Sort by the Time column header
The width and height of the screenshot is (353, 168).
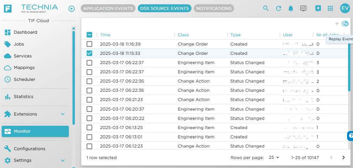tap(105, 35)
